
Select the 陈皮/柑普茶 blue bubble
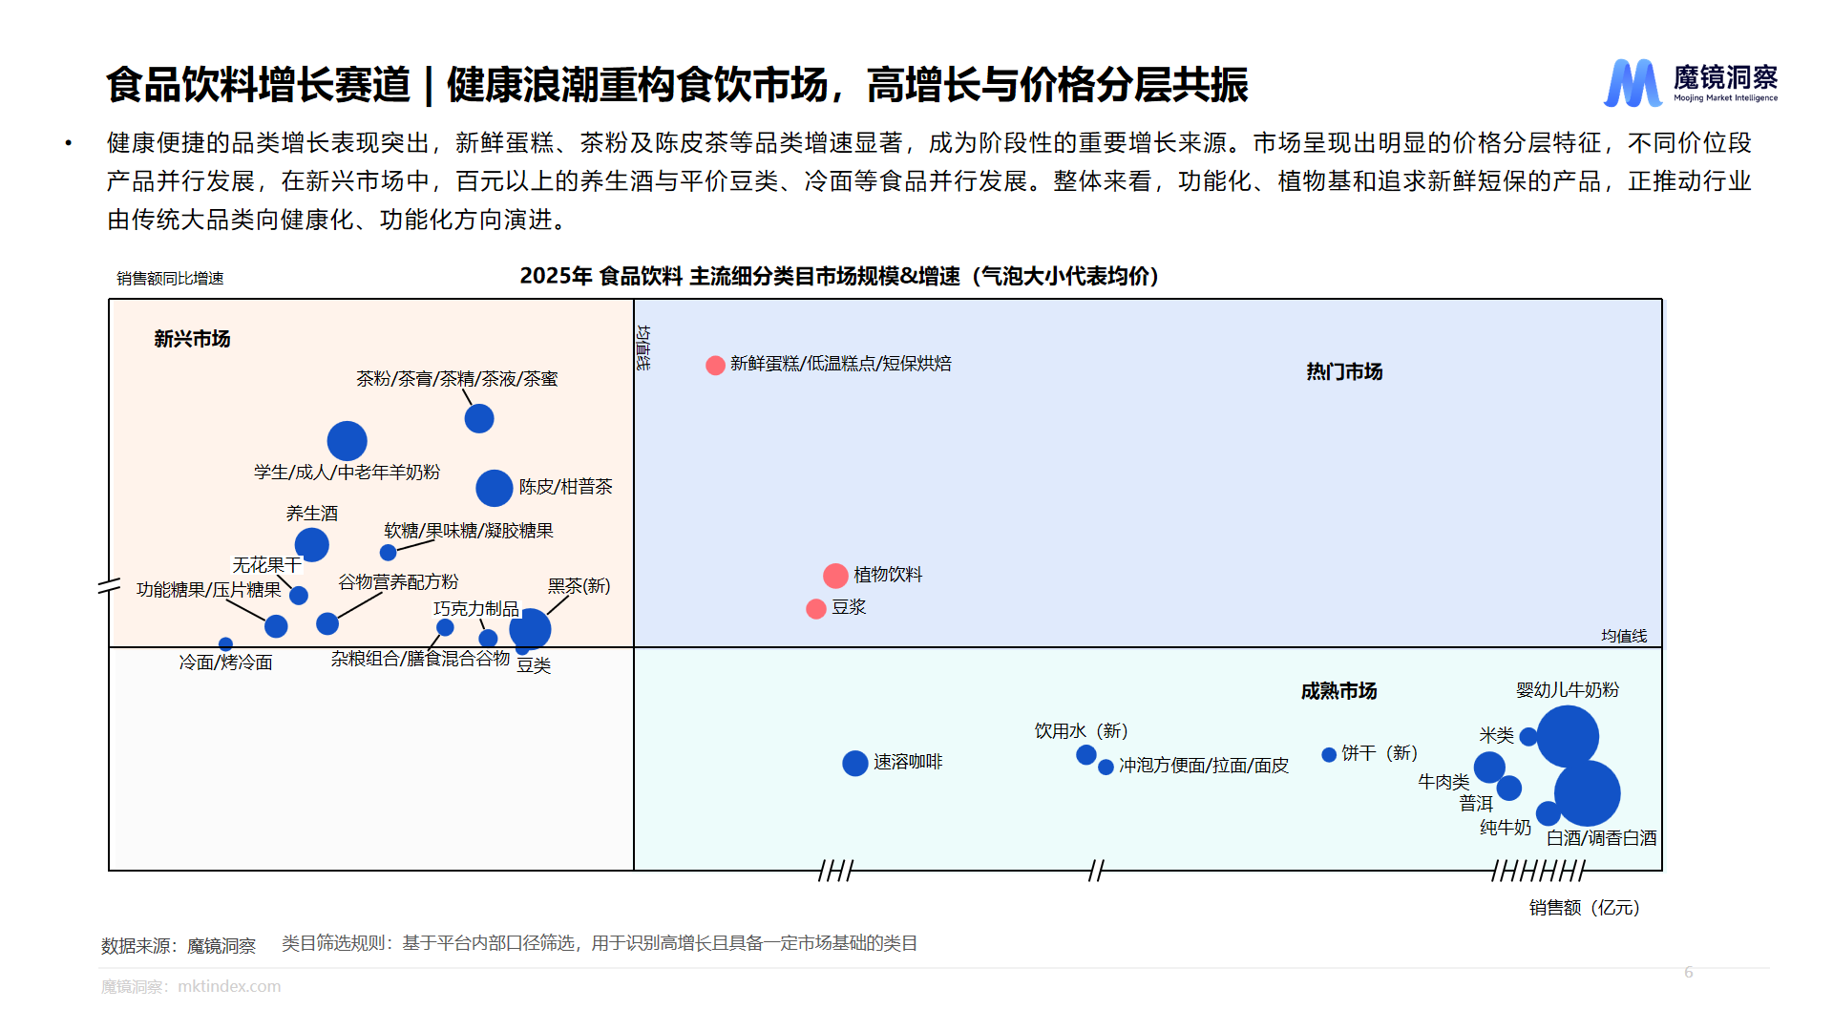(x=495, y=488)
